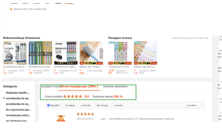Click the star icon beside Kolekcja baby
The width and height of the screenshot is (222, 134).
coord(11,9)
